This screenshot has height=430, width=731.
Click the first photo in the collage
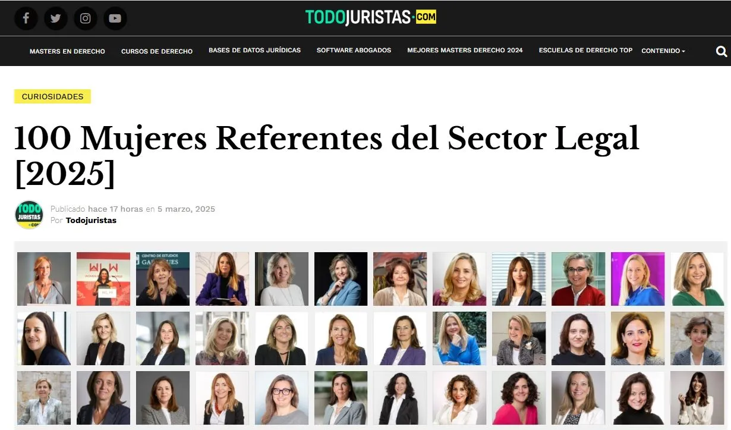pos(44,278)
